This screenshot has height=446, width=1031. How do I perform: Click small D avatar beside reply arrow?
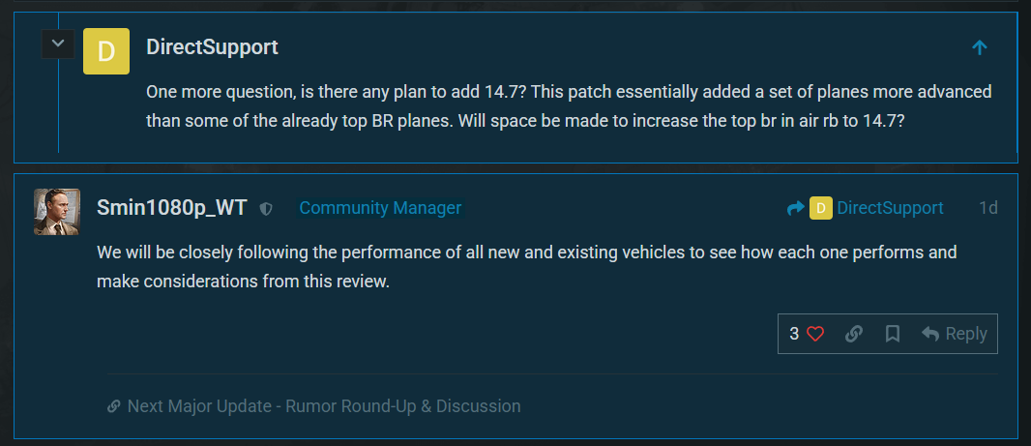click(x=820, y=208)
